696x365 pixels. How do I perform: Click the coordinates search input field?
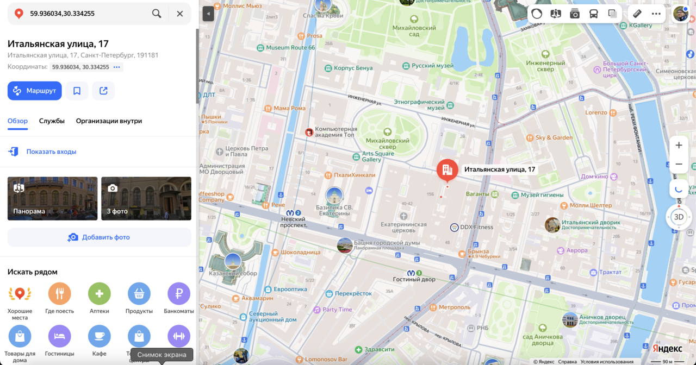coord(87,14)
